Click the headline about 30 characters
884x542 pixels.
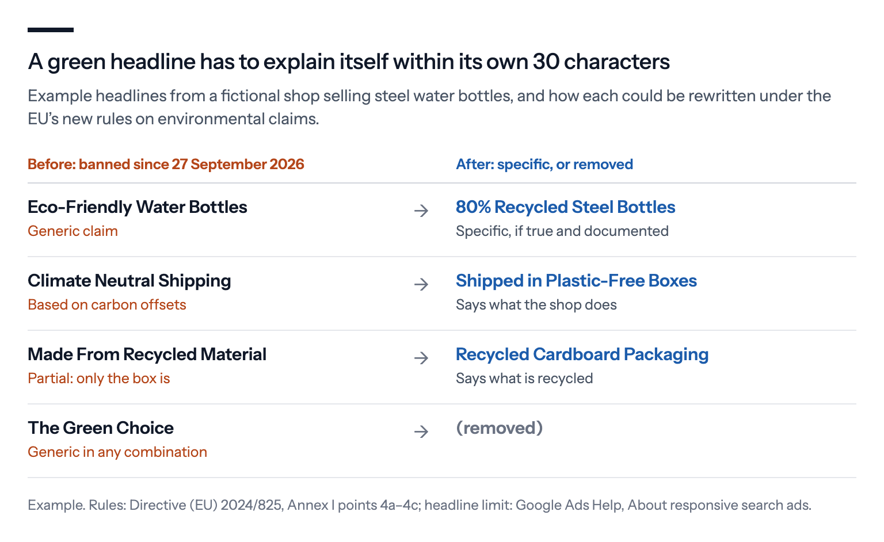click(x=349, y=62)
